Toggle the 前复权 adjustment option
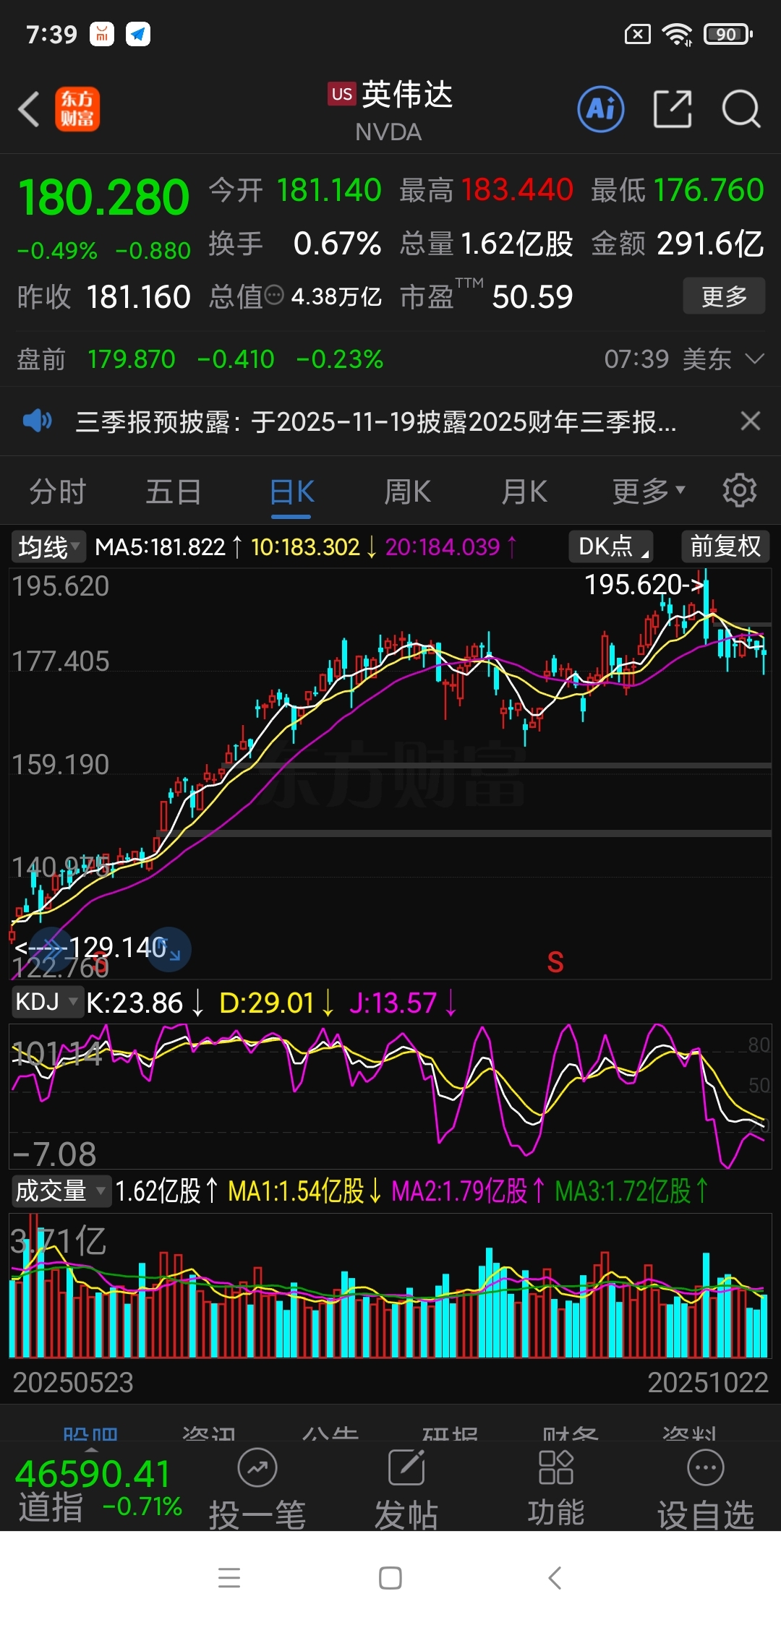Screen dimensions: 781x1625 coord(725,546)
